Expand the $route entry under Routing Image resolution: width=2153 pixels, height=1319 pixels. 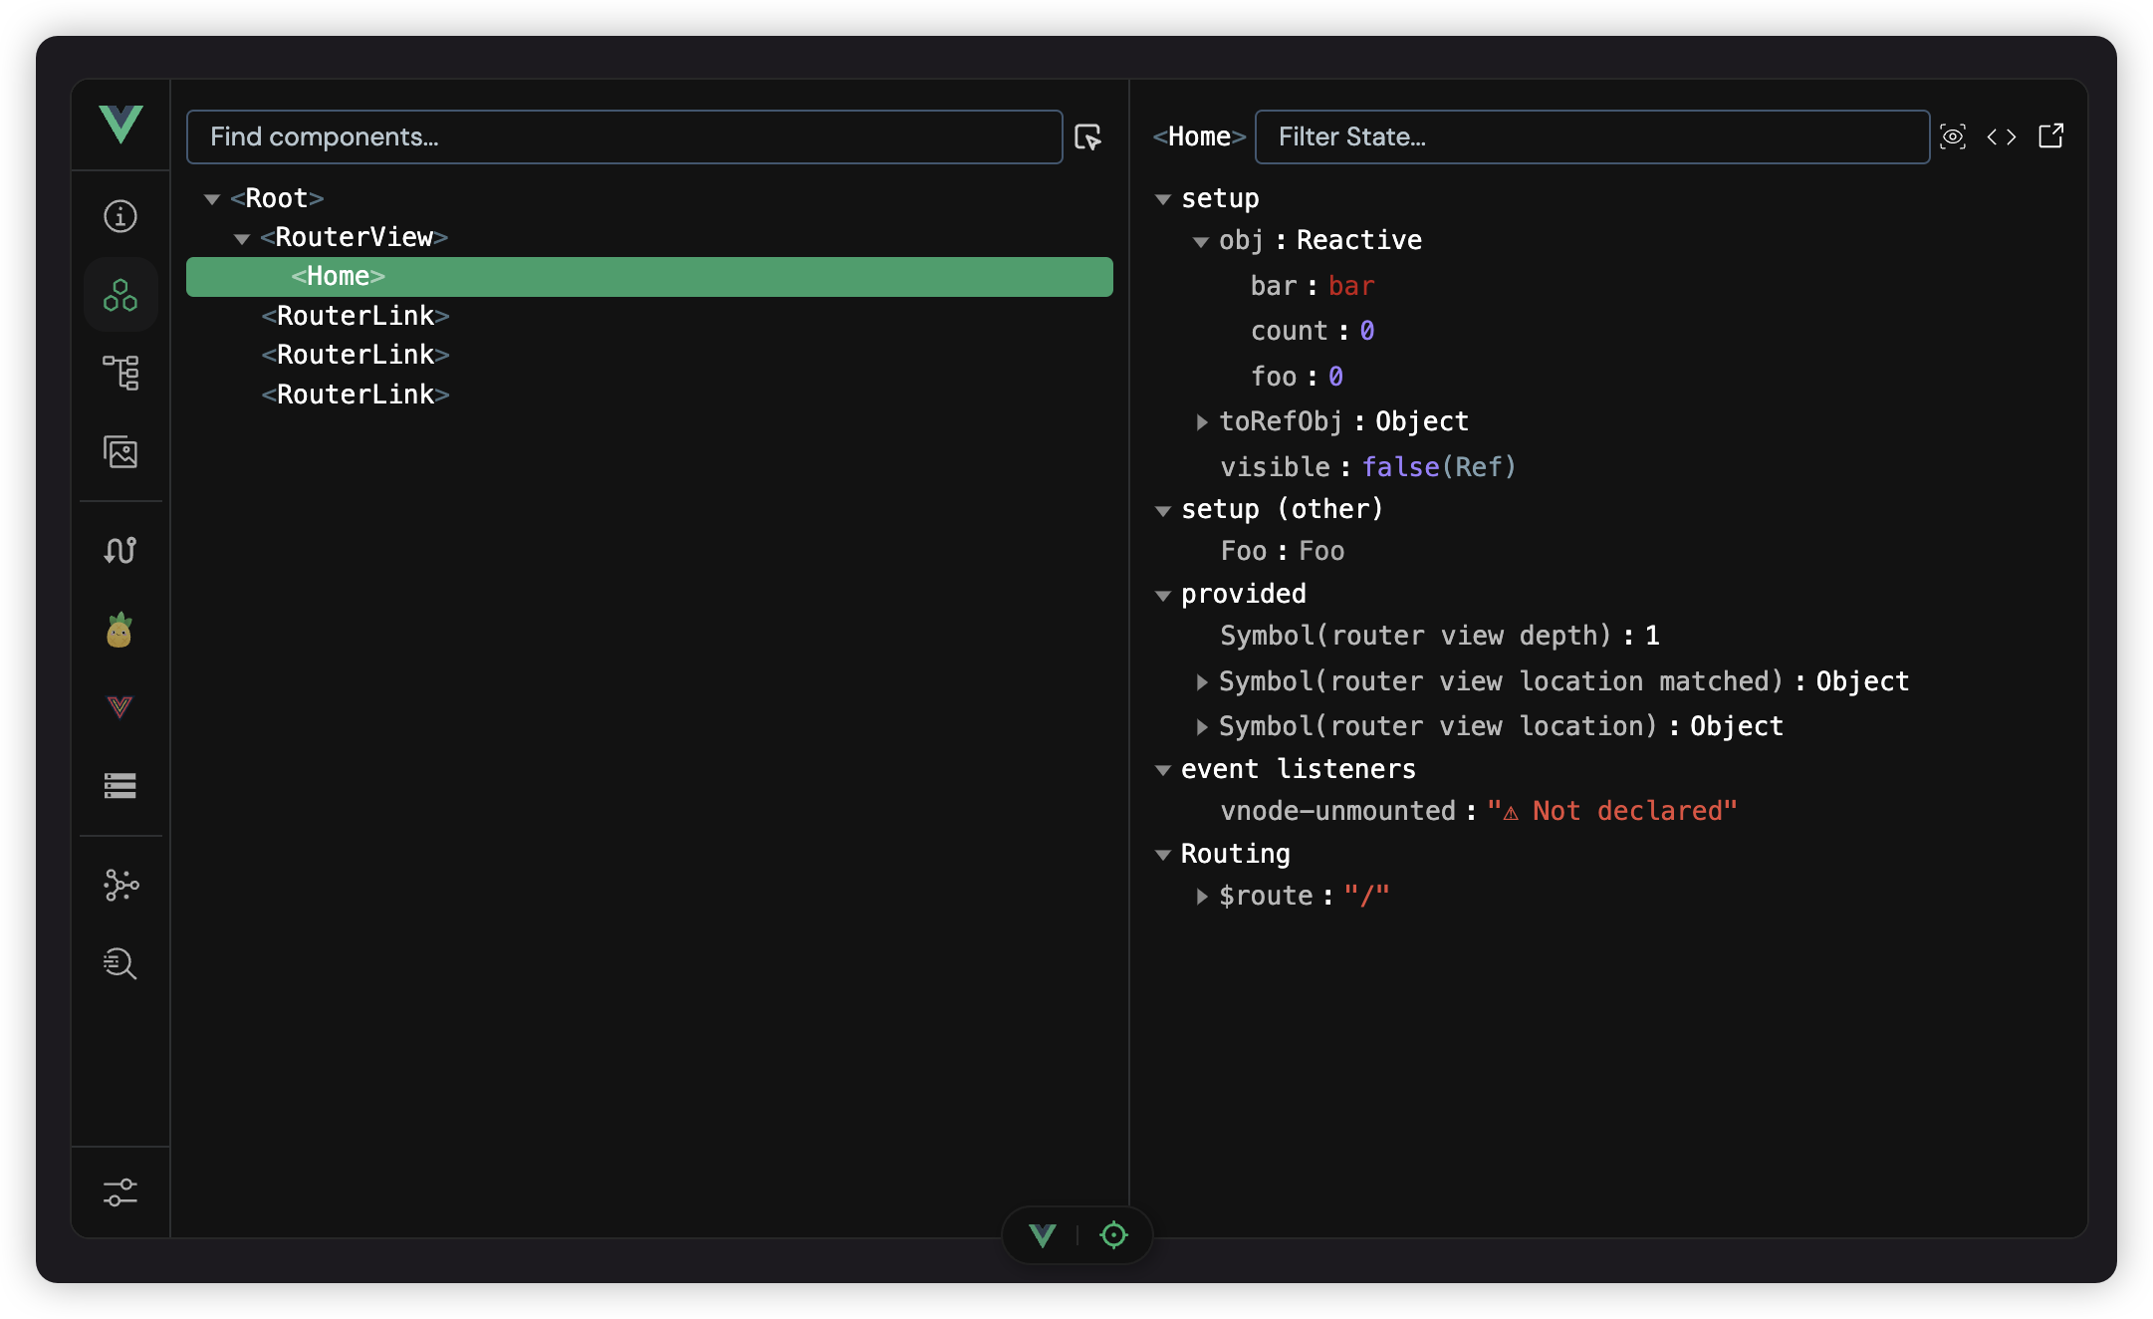[x=1202, y=897]
